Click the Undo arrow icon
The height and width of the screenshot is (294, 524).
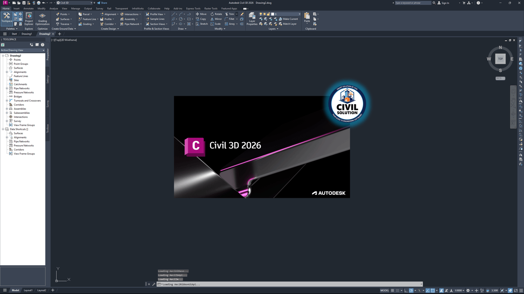pyautogui.click(x=44, y=3)
